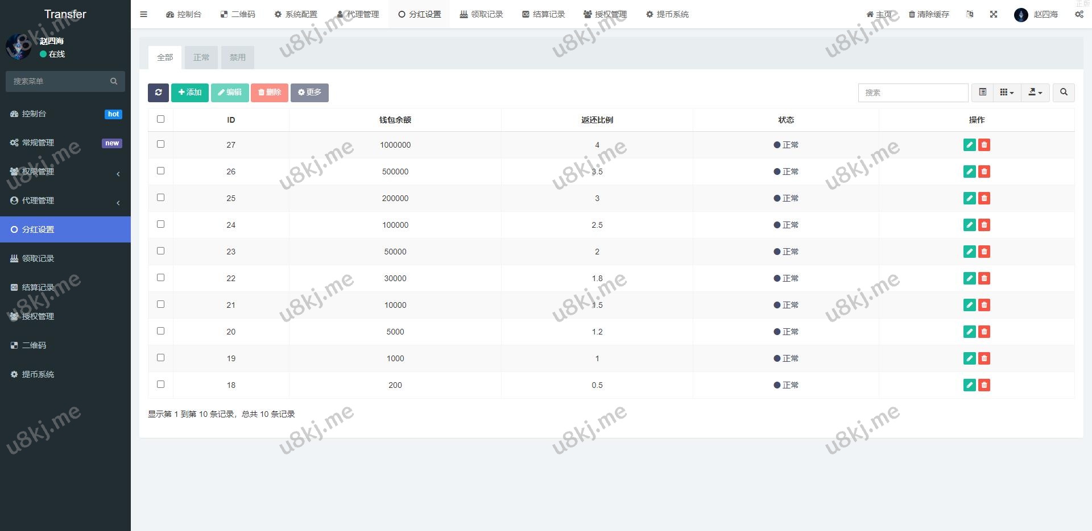
Task: Open the columns visibility dropdown
Action: click(x=1007, y=93)
